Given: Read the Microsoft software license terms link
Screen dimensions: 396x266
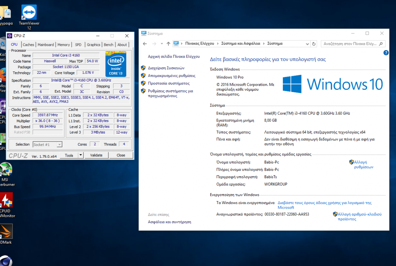Looking at the screenshot, I should coord(324,205).
